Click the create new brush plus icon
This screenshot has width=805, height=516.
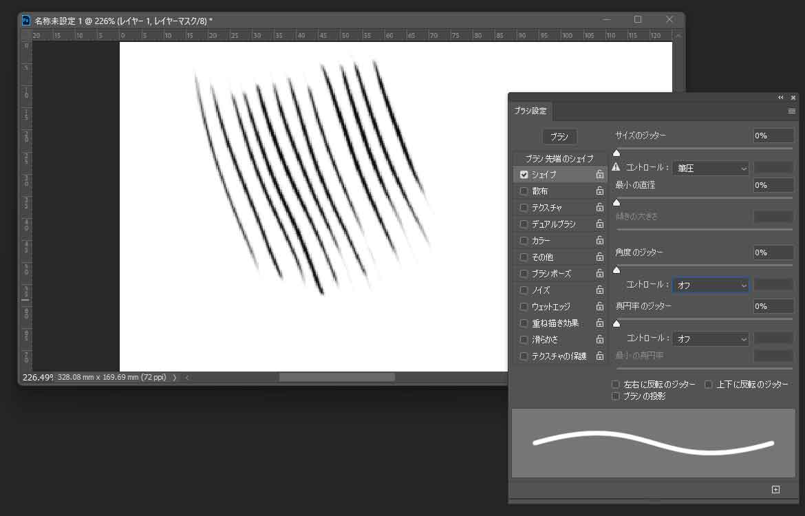(x=776, y=490)
